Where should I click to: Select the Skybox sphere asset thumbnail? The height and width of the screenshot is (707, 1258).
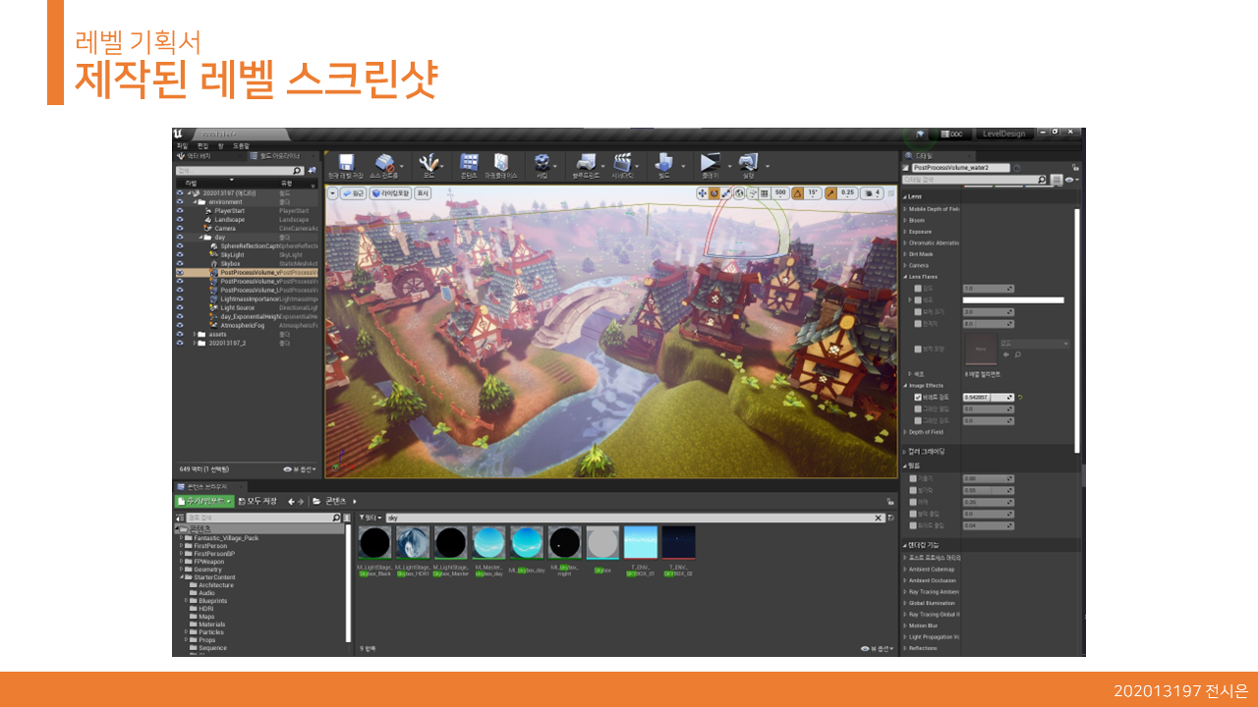[601, 542]
